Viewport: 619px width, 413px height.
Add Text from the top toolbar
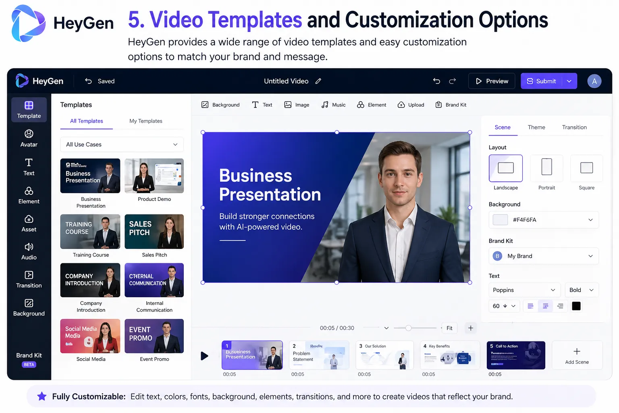tap(262, 105)
